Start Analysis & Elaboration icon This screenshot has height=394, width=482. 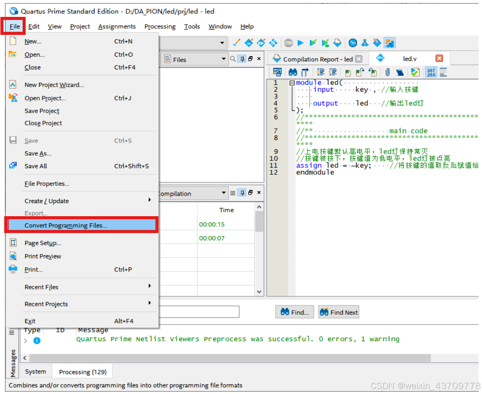pyautogui.click(x=313, y=43)
